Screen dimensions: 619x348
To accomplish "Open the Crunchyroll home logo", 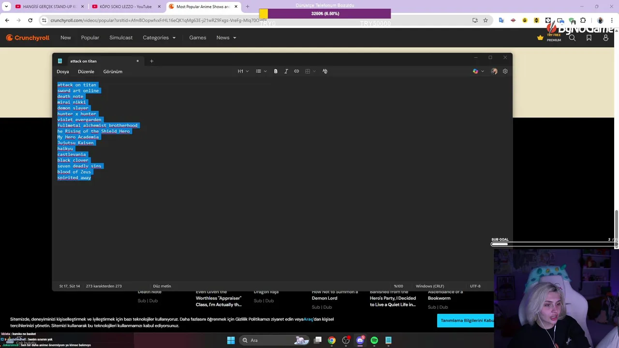I will pos(28,38).
